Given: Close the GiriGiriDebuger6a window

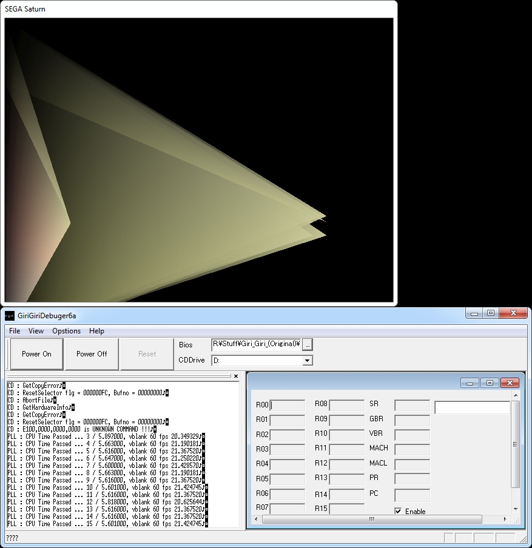Looking at the screenshot, I should coord(513,313).
